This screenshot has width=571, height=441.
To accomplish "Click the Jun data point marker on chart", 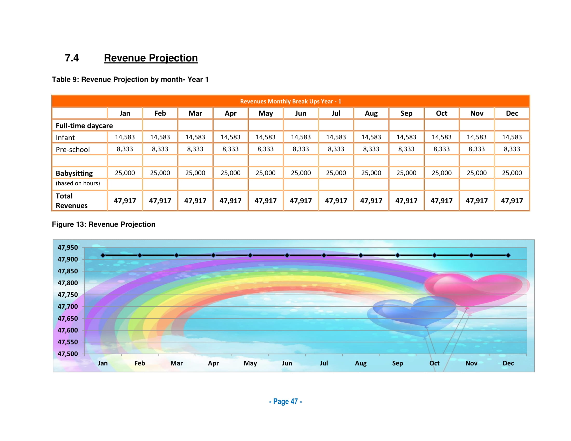I will (287, 255).
